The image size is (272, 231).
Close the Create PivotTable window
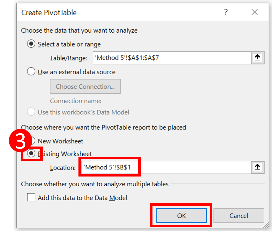coord(254,12)
